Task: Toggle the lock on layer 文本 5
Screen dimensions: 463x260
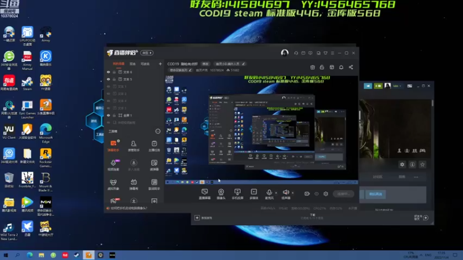Action: 114,79
